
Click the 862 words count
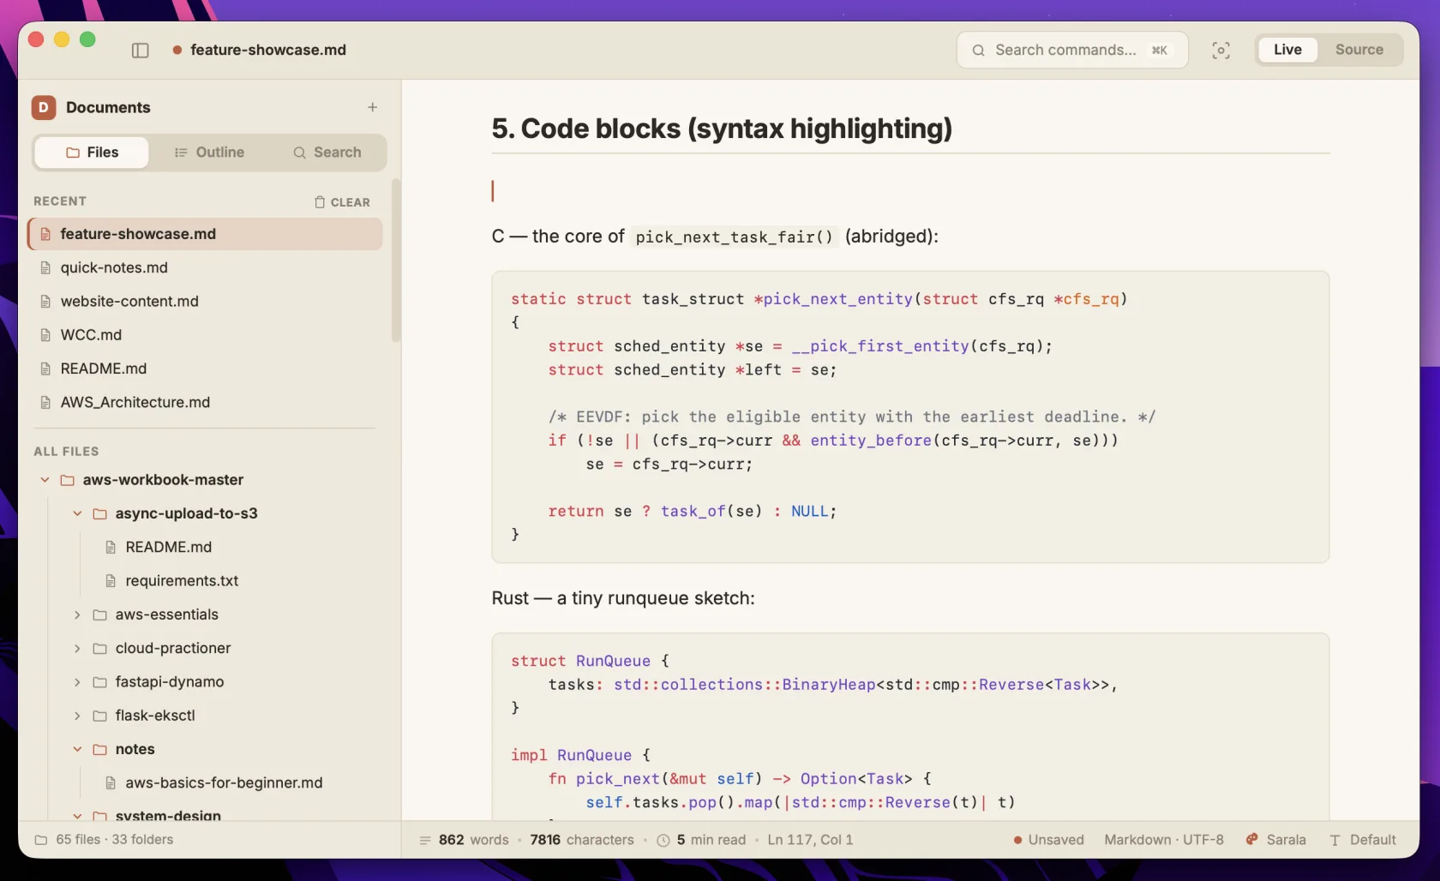tap(473, 840)
